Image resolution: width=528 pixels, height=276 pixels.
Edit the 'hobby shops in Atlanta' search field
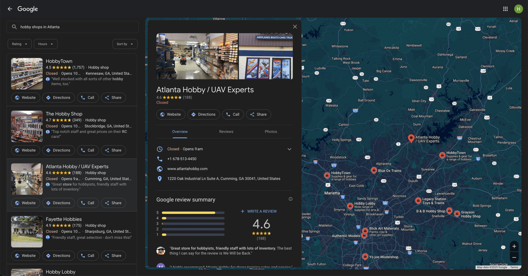[x=73, y=27]
